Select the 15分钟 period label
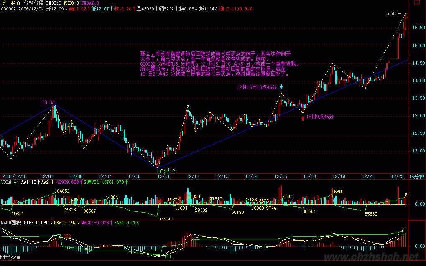Image resolution: width=426 pixels, height=274 pixels. [416, 177]
